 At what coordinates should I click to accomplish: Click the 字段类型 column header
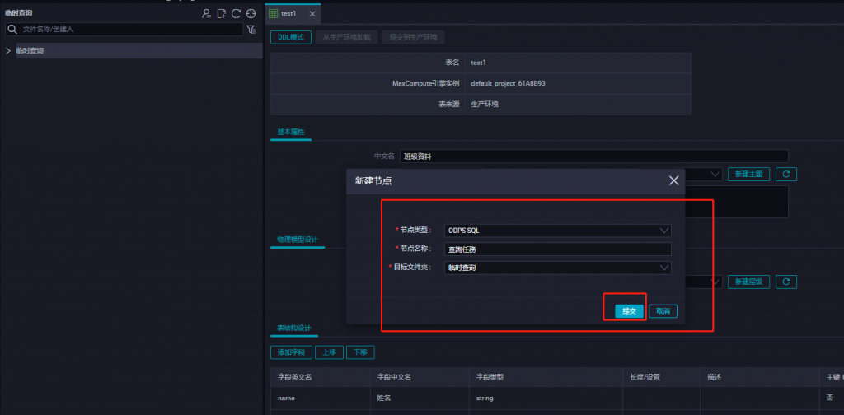546,377
